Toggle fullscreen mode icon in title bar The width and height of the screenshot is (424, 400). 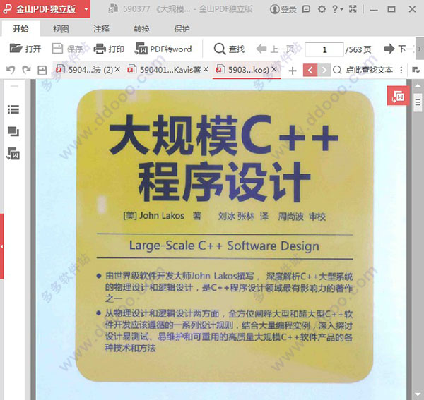353,9
